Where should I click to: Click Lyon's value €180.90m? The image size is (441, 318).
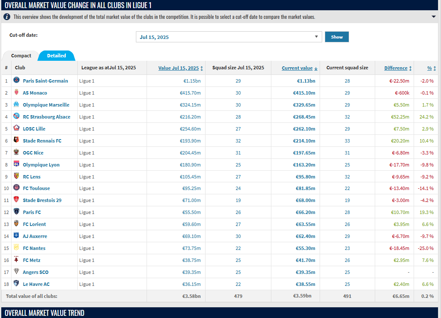coord(190,165)
